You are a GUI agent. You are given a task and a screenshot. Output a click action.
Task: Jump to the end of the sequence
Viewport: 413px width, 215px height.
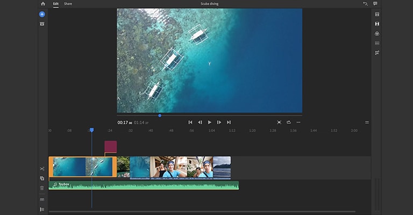[229, 122]
